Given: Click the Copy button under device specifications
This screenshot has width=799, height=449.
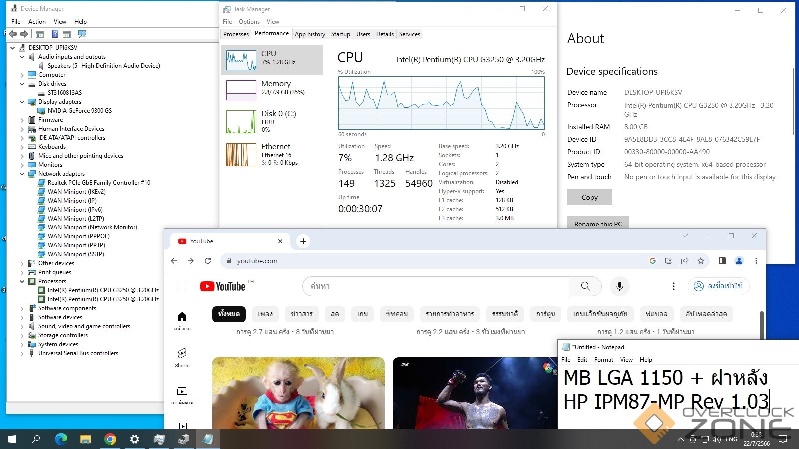Looking at the screenshot, I should point(589,197).
